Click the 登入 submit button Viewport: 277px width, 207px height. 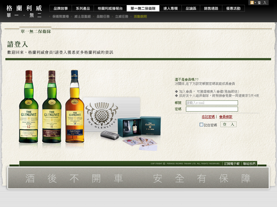[x=228, y=124]
